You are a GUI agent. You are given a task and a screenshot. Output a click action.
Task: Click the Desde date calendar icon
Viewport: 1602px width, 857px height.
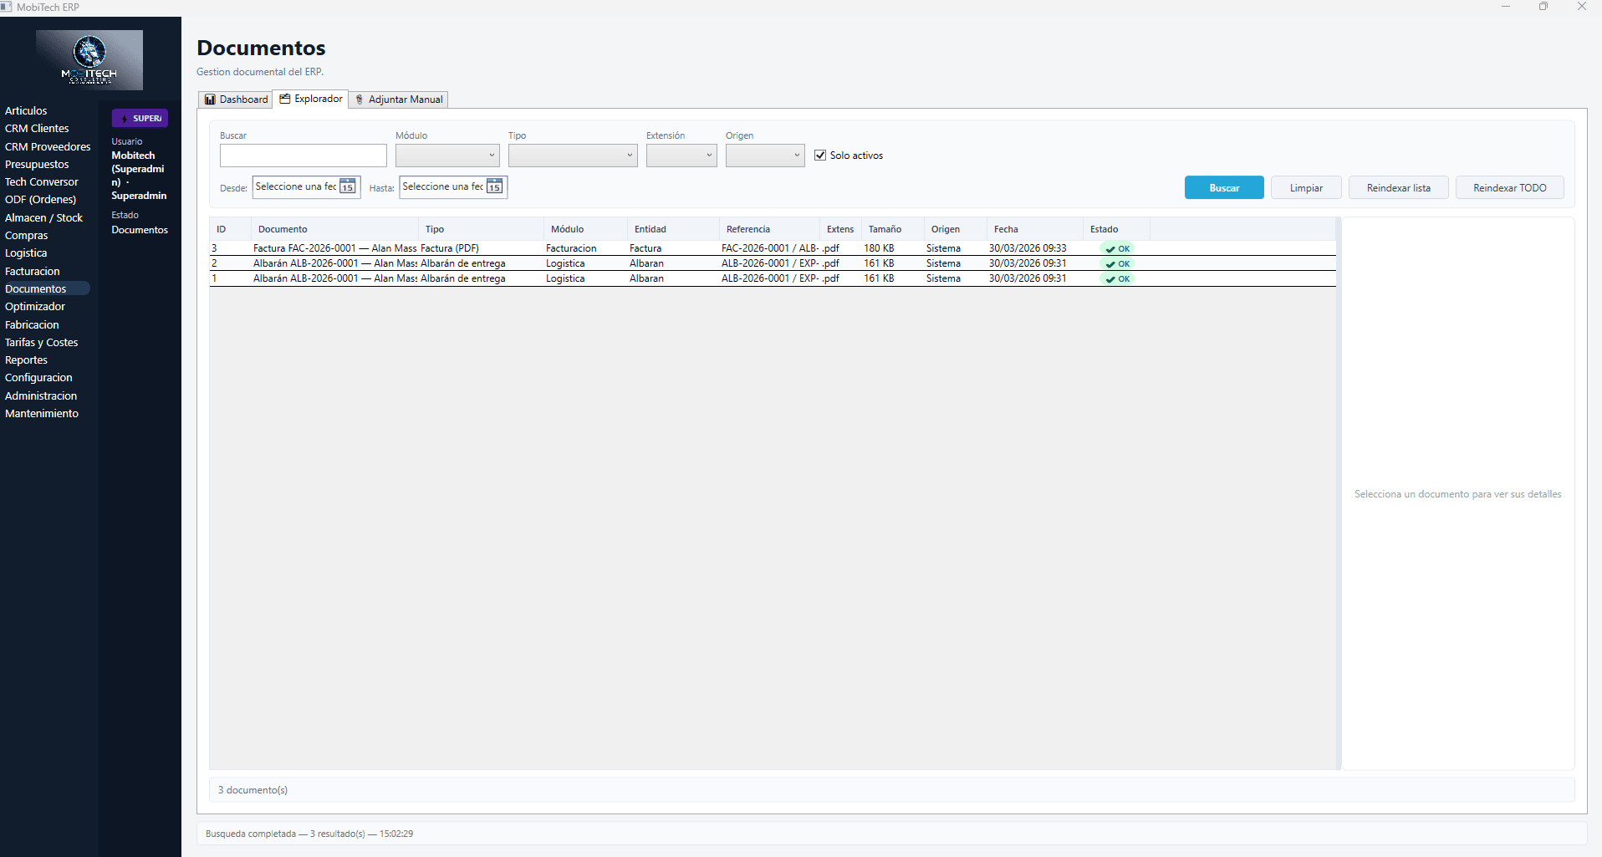(x=347, y=186)
